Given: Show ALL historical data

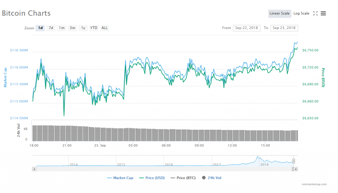Looking at the screenshot, I should (x=104, y=28).
